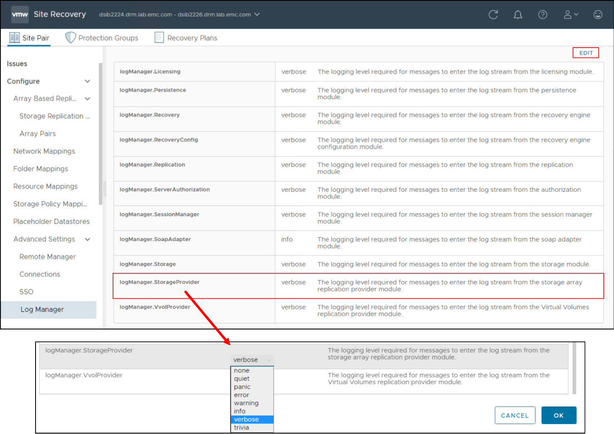Switch to the Site Pair tab

29,38
